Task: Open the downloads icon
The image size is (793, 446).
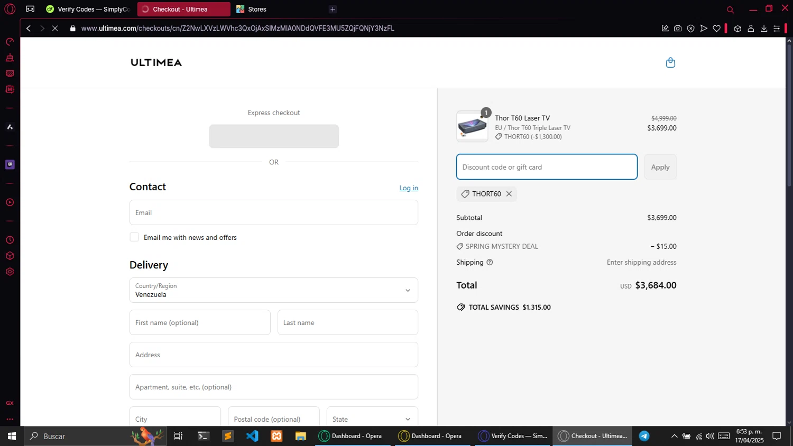Action: [763, 29]
